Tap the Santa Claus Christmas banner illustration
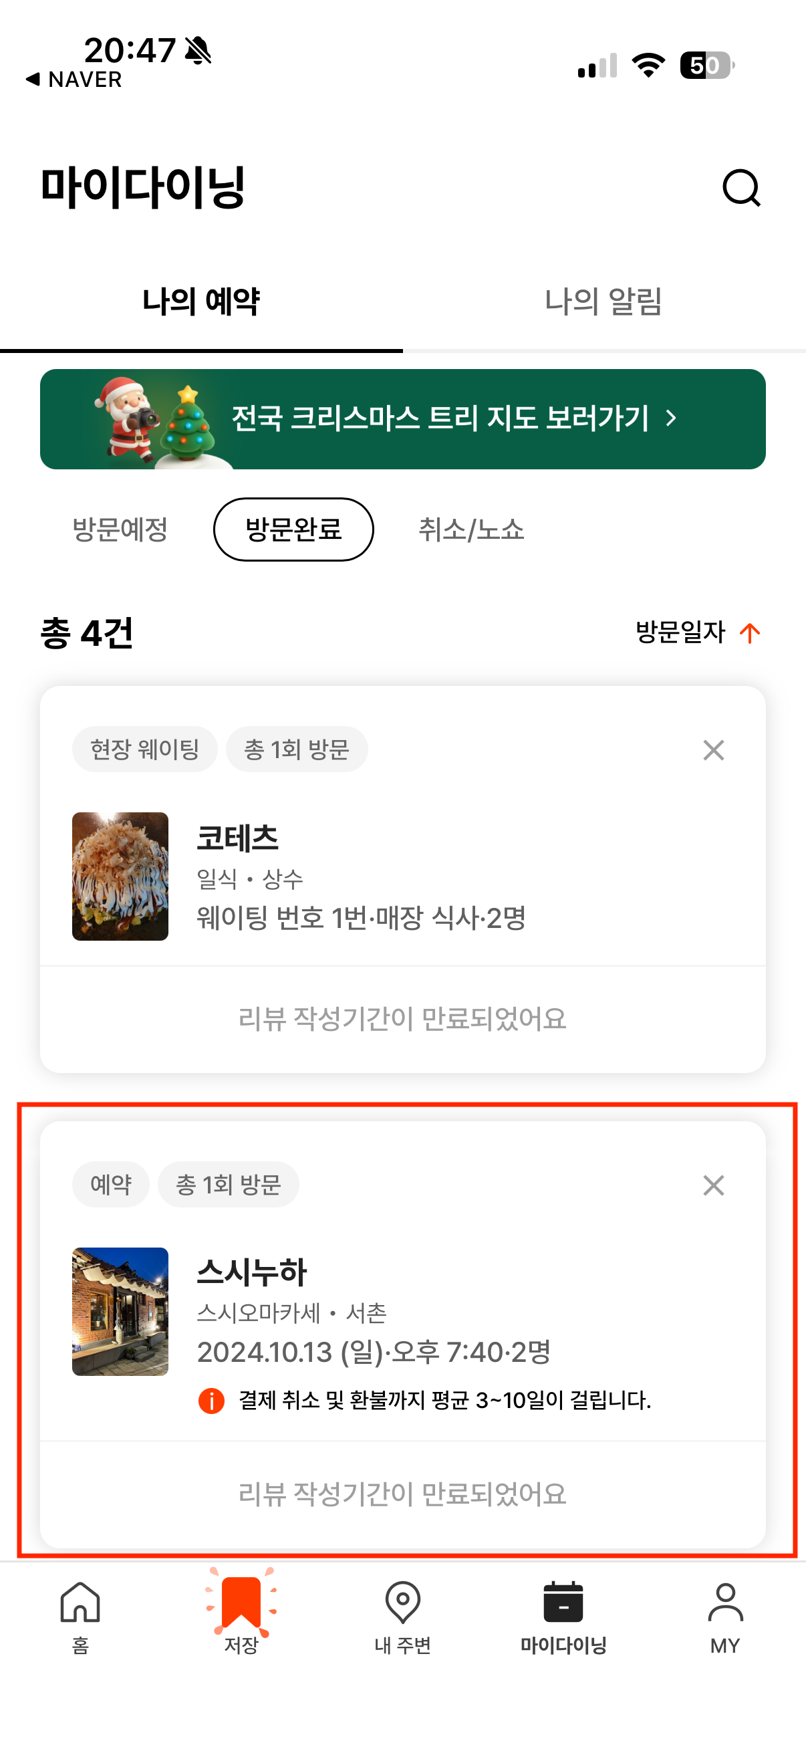This screenshot has width=806, height=1753. tap(121, 419)
